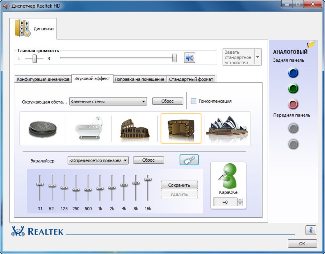Screen dimensions: 325x254
Task: Close the Диспетчер Realtek HD window
Action: (x=313, y=4)
